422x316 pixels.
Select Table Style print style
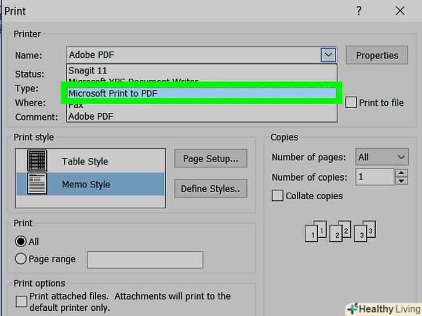(x=90, y=161)
